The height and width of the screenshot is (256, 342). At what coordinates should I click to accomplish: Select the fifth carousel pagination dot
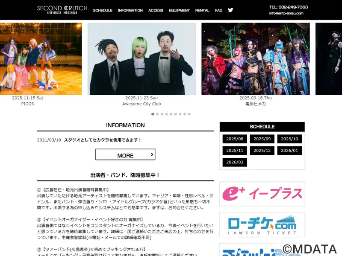point(171,114)
